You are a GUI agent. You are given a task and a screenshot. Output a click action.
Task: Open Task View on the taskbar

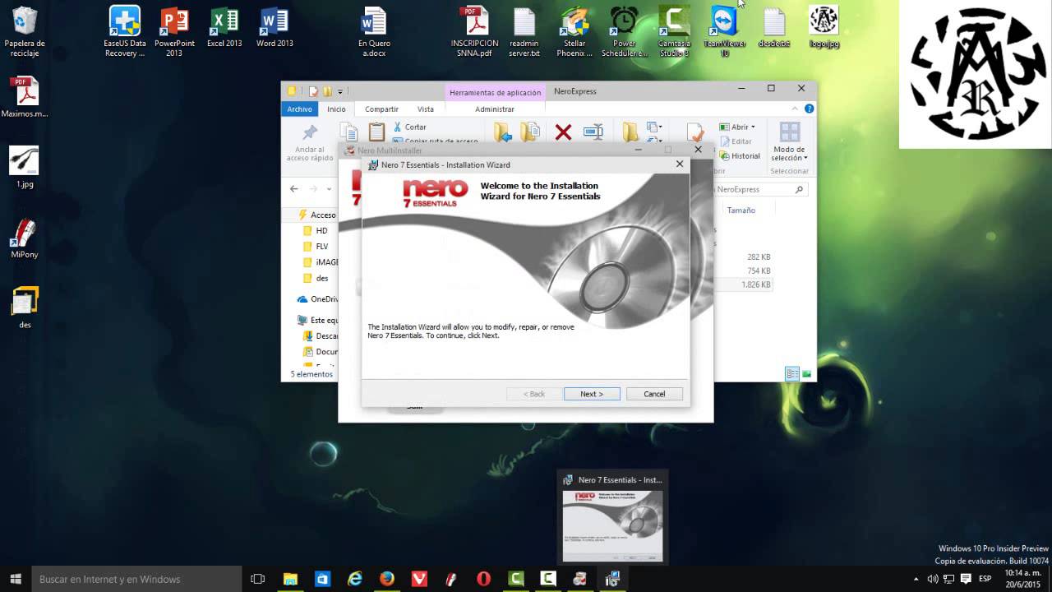point(257,579)
